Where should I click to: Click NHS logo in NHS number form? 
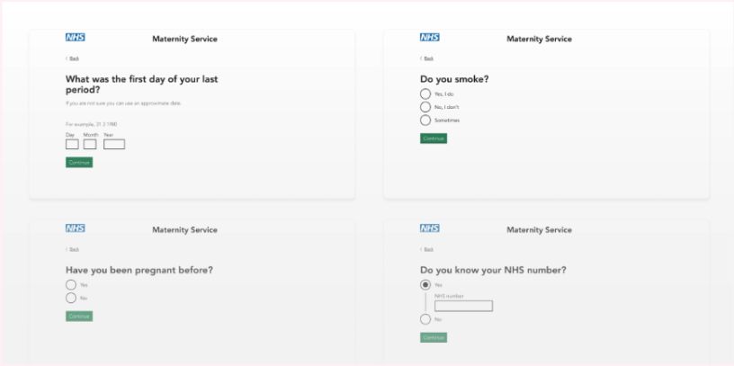coord(429,228)
